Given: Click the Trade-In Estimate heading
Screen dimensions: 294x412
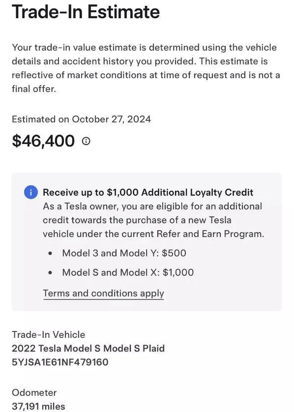Looking at the screenshot, I should (x=86, y=12).
